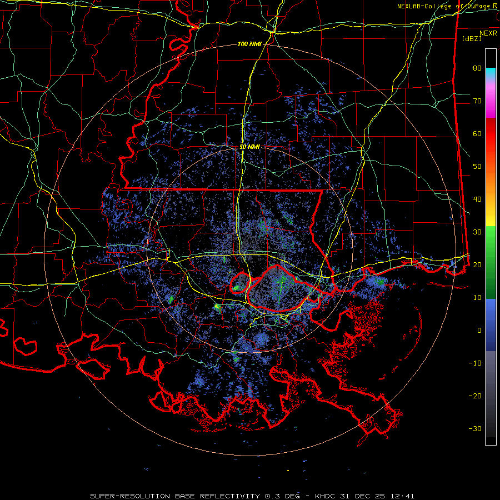Click the 80 value on color scale
Viewport: 500px width, 500px height.
pyautogui.click(x=477, y=68)
